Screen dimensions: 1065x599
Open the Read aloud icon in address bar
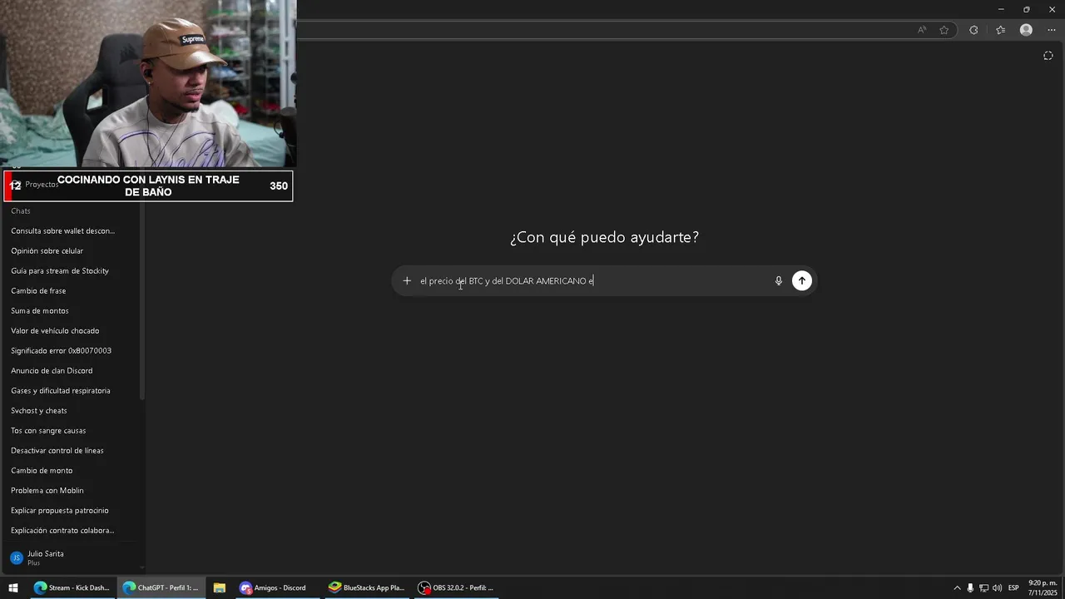(x=922, y=30)
